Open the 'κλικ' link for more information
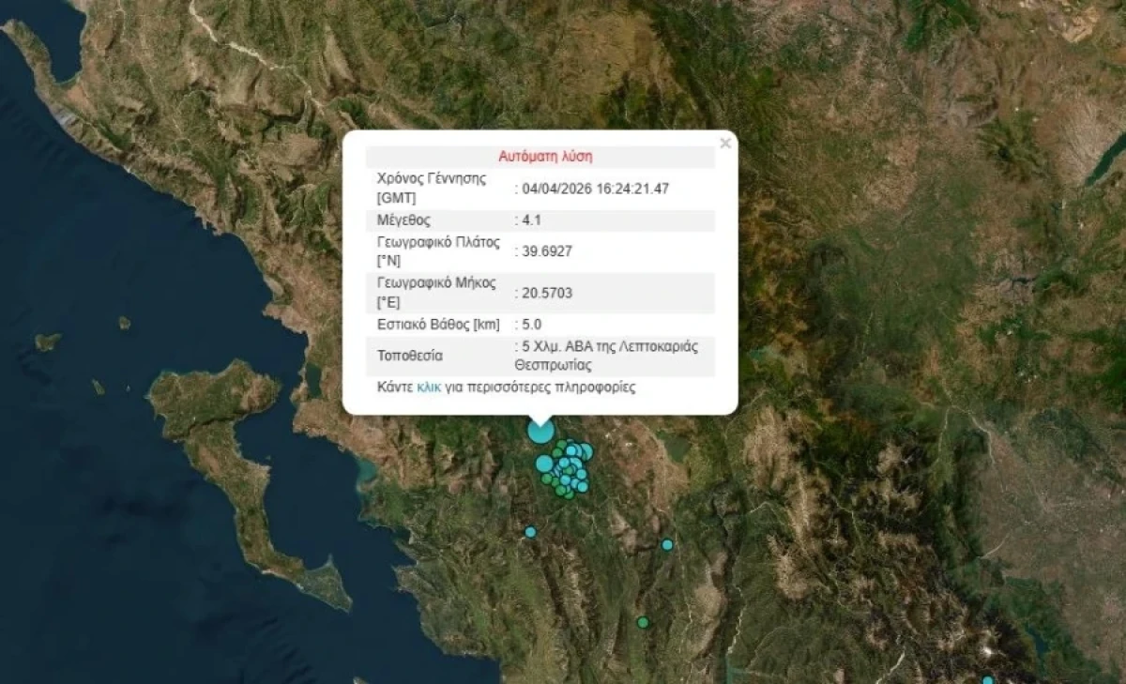This screenshot has width=1126, height=684. point(429,387)
